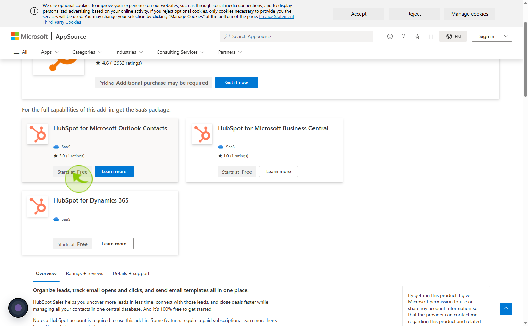Open the All hamburger menu
The height and width of the screenshot is (326, 528).
[21, 52]
